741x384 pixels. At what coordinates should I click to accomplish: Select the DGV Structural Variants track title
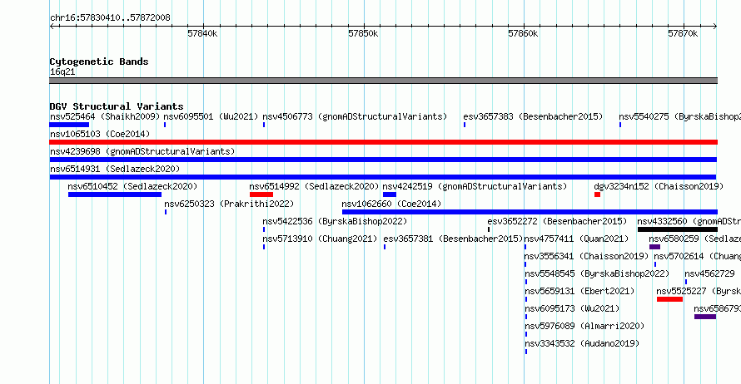tap(117, 106)
